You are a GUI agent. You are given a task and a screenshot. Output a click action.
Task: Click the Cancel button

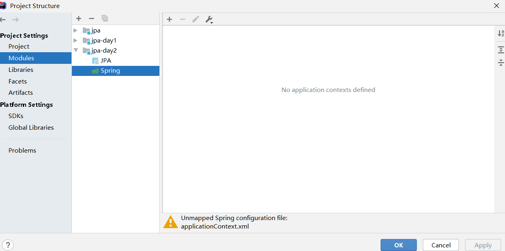point(440,245)
